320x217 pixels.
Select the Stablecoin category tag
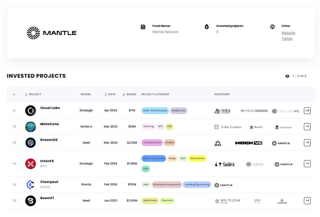(x=178, y=111)
